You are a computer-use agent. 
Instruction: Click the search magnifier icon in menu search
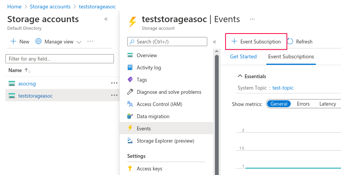click(132, 42)
